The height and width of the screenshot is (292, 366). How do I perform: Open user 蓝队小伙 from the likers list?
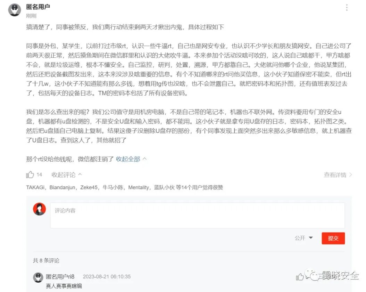tap(164, 187)
